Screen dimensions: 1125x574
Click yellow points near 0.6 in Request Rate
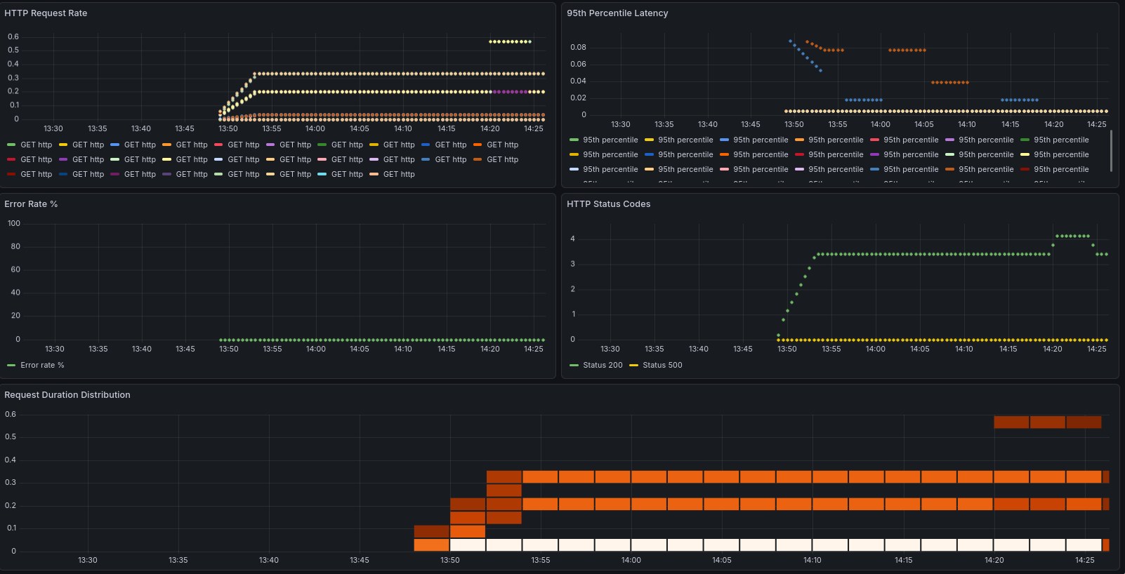click(510, 41)
